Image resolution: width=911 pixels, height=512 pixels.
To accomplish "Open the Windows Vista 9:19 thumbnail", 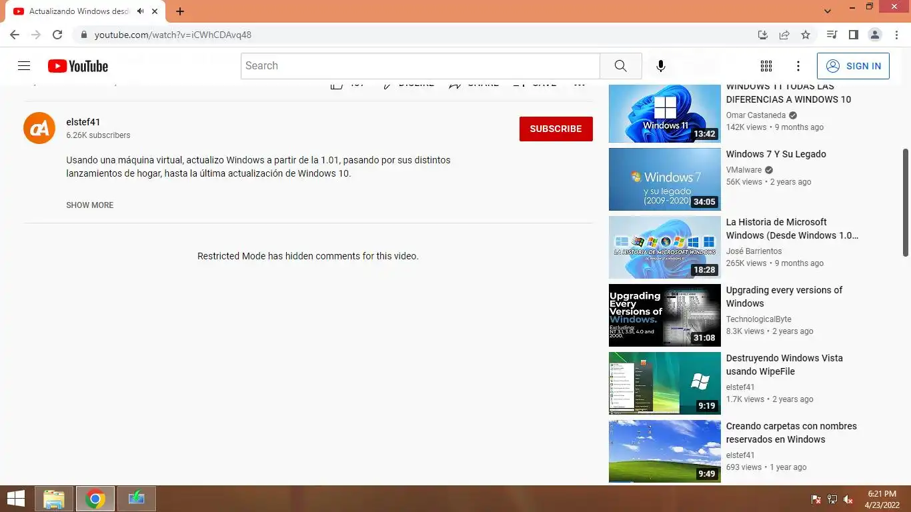I will tap(665, 383).
